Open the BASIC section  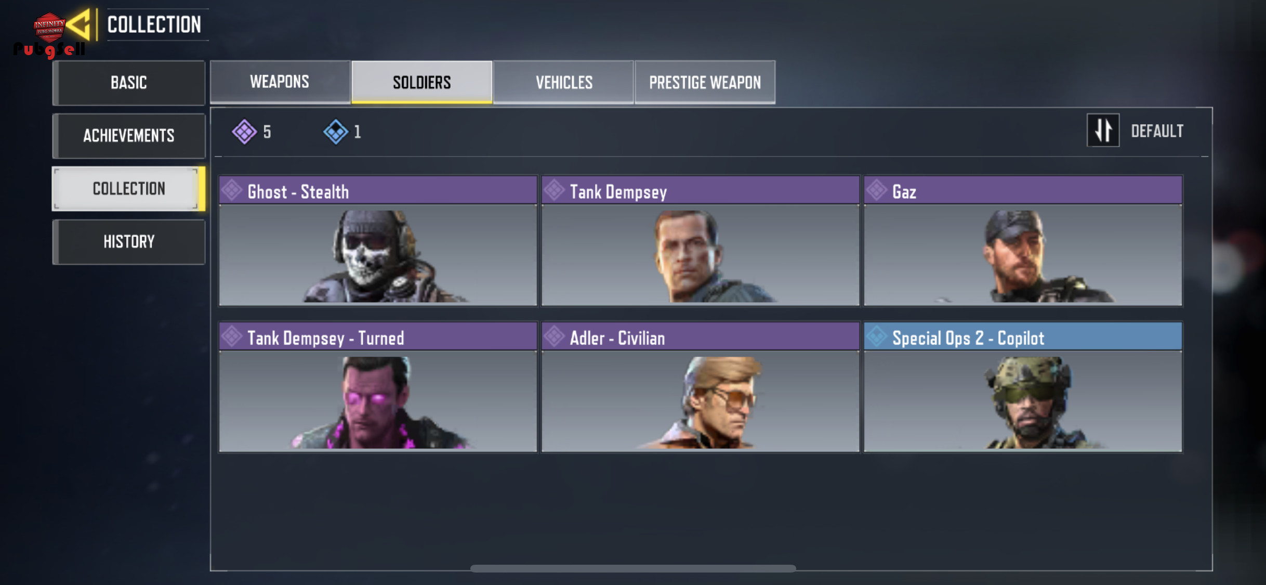coord(129,83)
